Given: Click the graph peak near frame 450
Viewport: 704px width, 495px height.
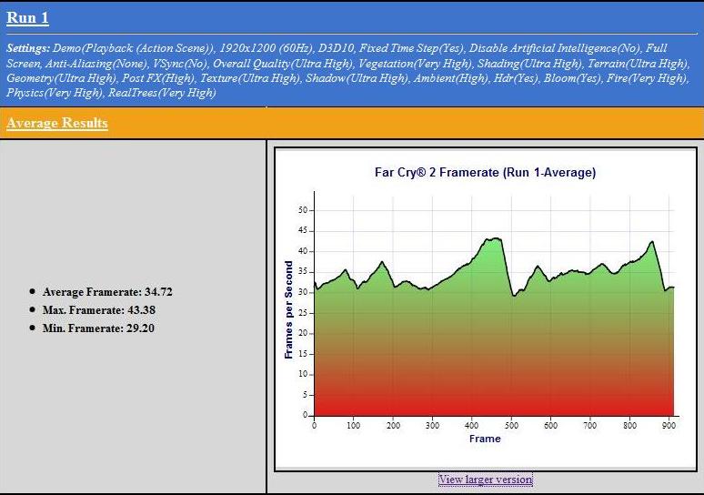Looking at the screenshot, I should (x=494, y=239).
